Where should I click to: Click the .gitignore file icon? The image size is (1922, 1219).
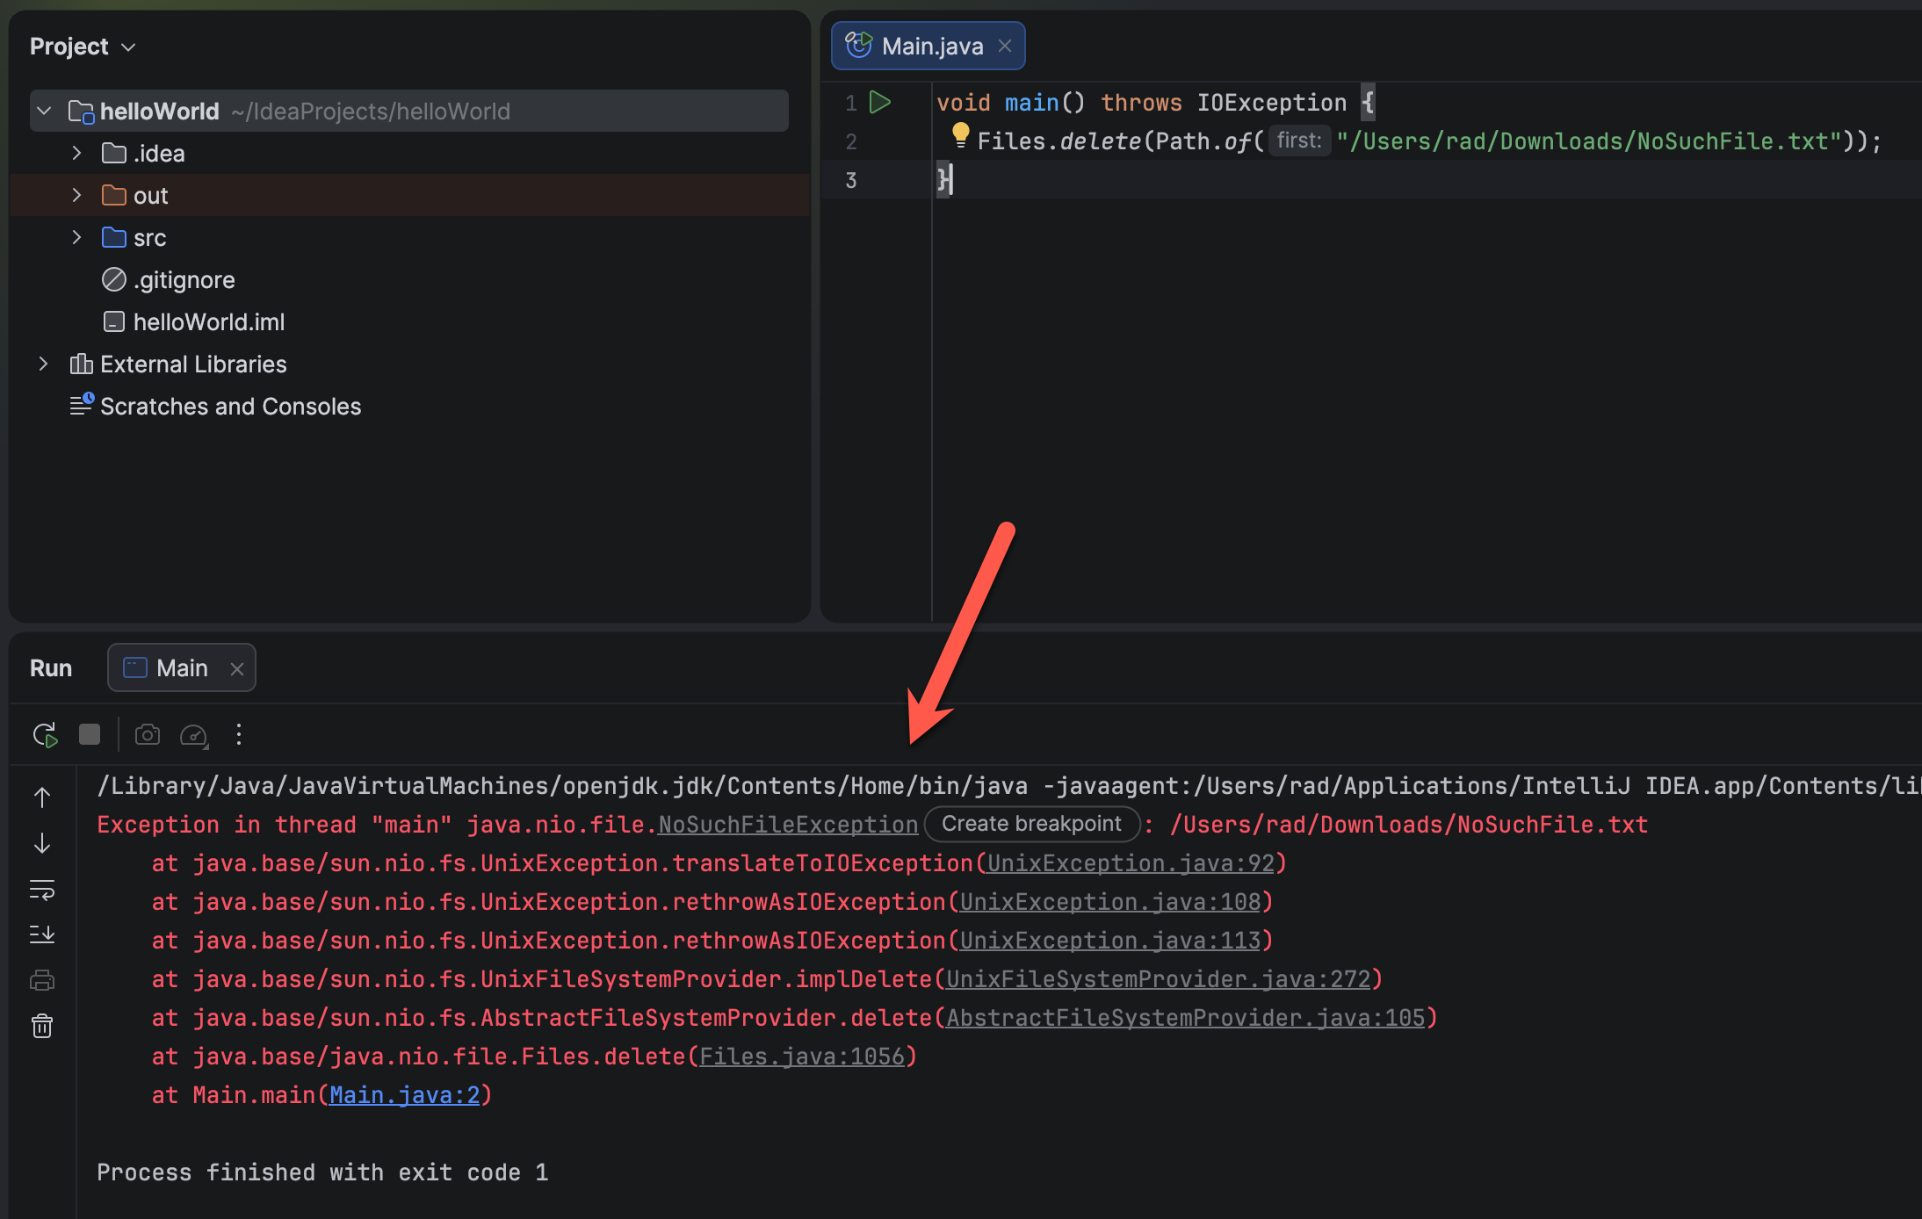[x=114, y=279]
